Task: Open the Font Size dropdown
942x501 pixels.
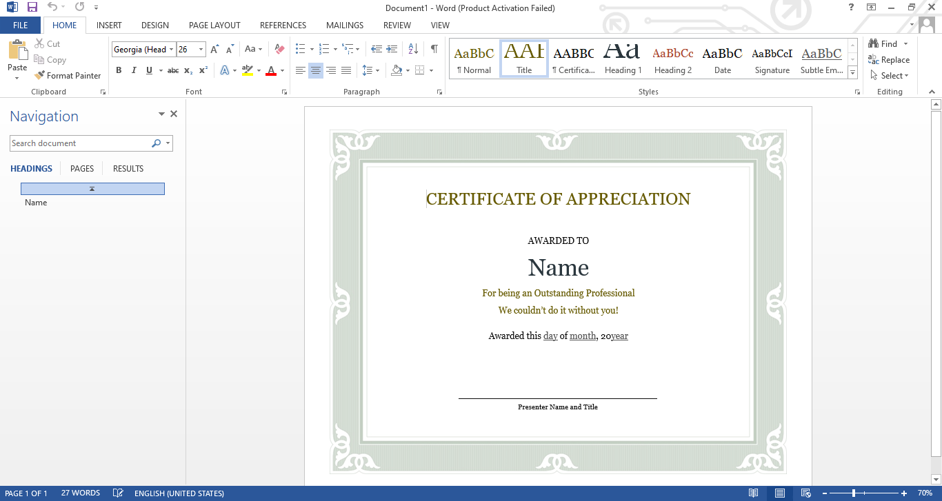Action: pos(200,49)
